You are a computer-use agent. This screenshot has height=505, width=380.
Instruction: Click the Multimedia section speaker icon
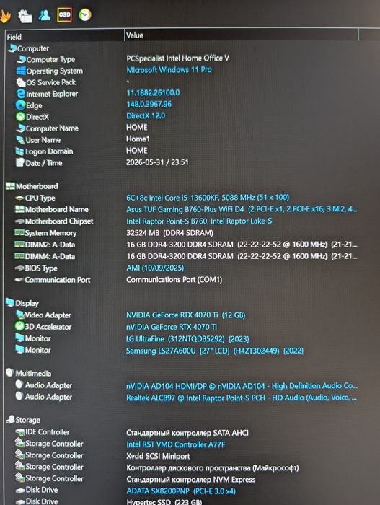10,373
